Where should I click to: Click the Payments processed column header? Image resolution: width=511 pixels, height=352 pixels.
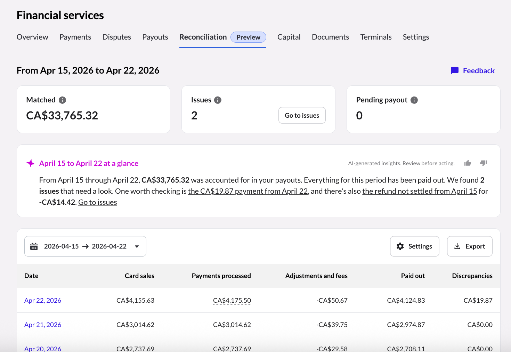(x=221, y=276)
